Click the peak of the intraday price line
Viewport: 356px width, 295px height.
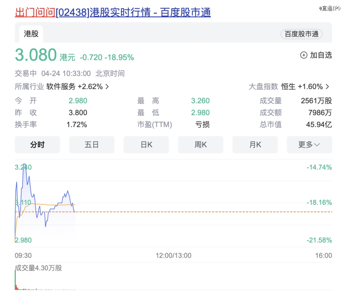click(24, 164)
